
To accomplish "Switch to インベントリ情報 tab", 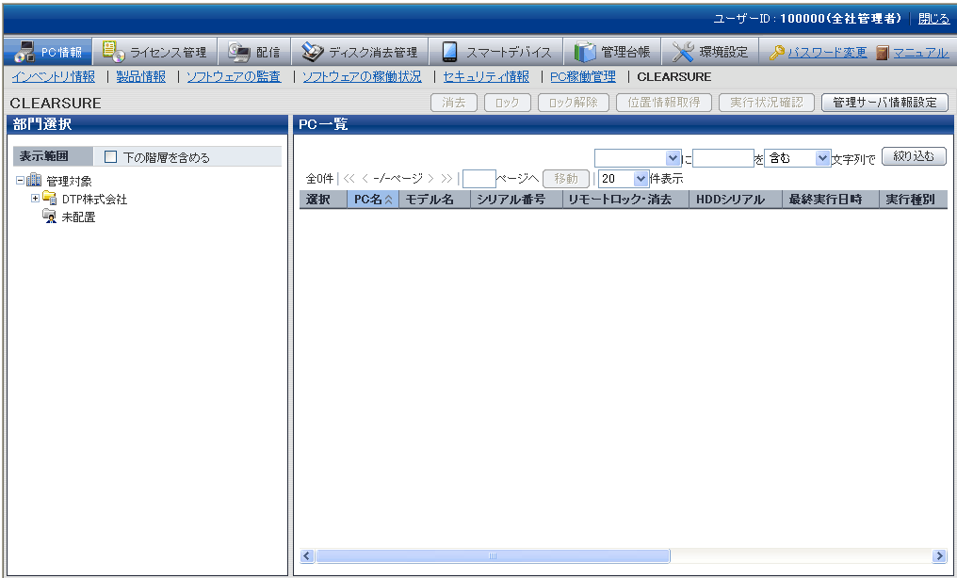I will click(x=53, y=77).
